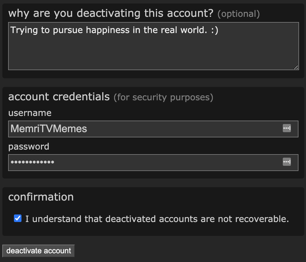This screenshot has width=306, height=262.
Task: Click the 'why are you deactivating this account?' heading
Action: click(111, 13)
